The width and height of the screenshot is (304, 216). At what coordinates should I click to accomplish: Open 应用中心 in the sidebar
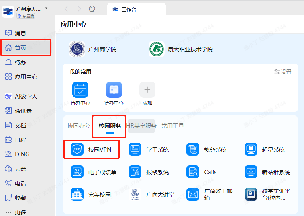coord(21,77)
